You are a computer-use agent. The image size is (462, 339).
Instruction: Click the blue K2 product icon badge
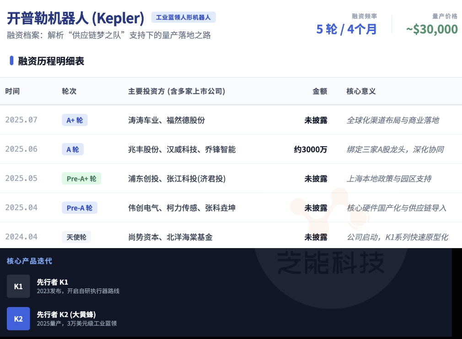18,318
